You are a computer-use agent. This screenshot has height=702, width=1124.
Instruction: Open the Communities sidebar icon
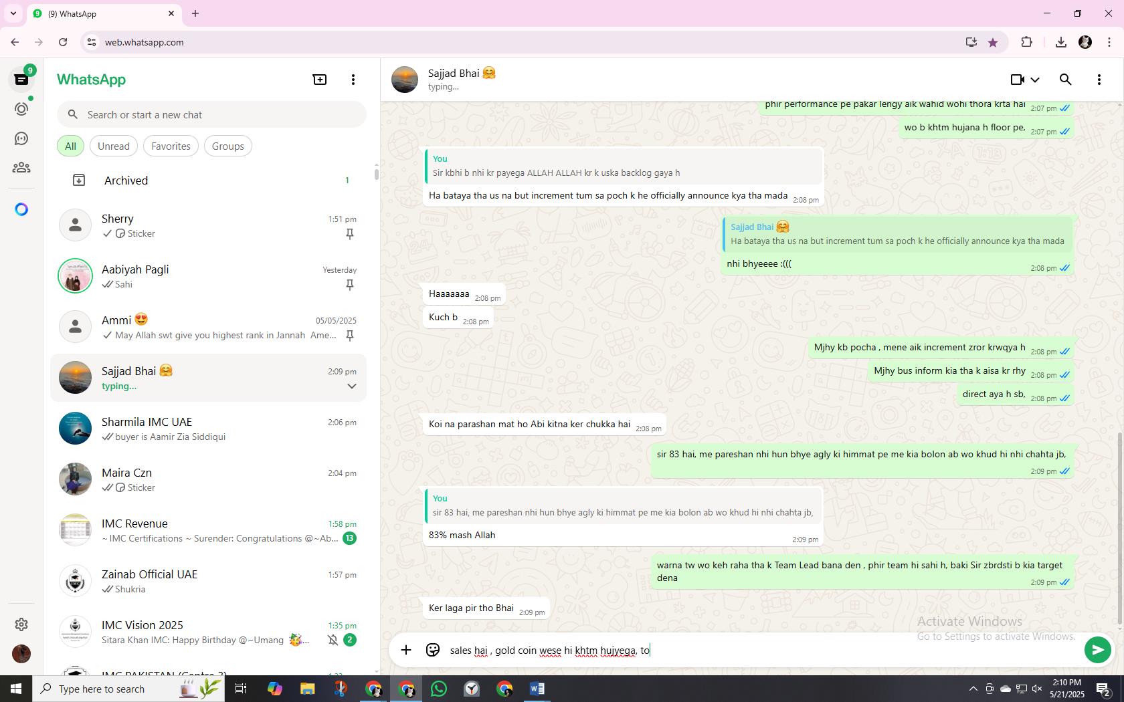[21, 168]
